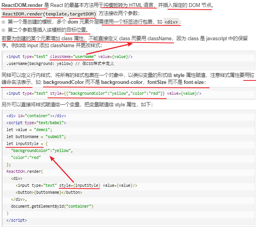Click the ReactDOM.render( call line
Image resolution: width=256 pixels, height=227 pixels.
tap(25, 171)
